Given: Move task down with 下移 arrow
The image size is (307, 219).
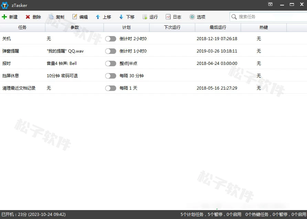Looking at the screenshot, I should pyautogui.click(x=121, y=17).
